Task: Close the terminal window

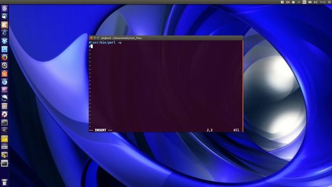Action: coord(91,38)
